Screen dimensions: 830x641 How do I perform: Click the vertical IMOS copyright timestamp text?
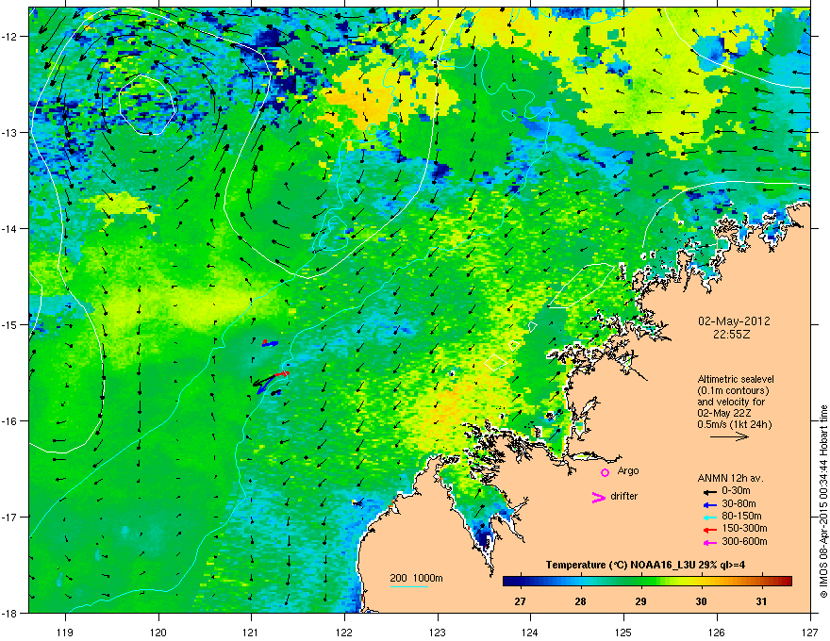pos(823,501)
